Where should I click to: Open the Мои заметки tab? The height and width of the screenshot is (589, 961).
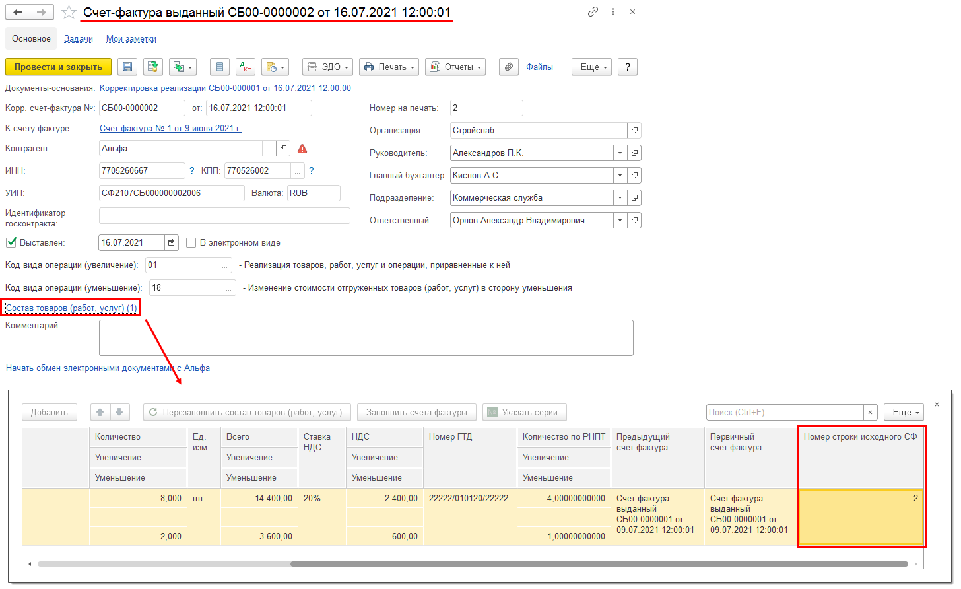131,39
